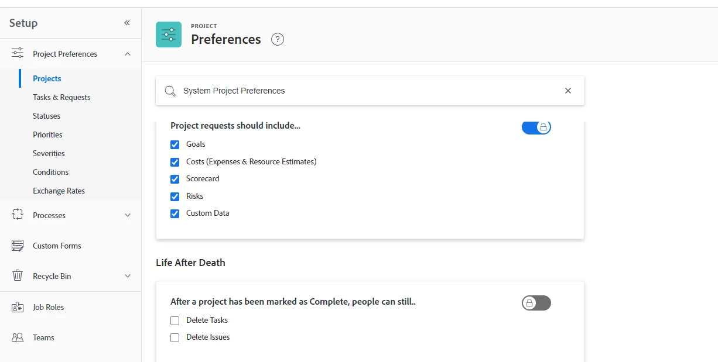The height and width of the screenshot is (362, 718).
Task: Toggle the Project requests lock switch
Action: pos(536,127)
